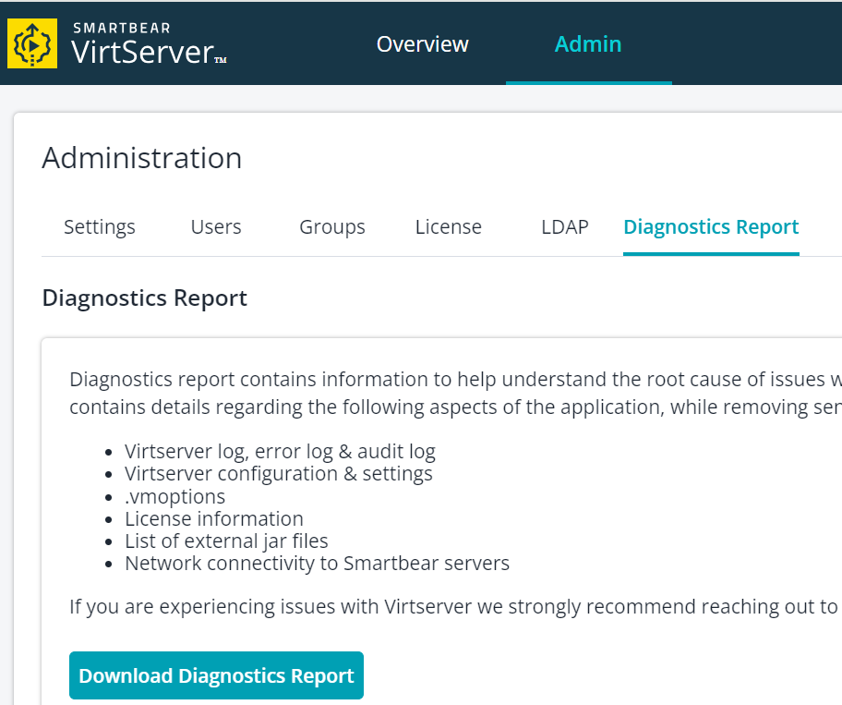Screen dimensions: 842x705
Task: Click 'Virtserver configuration & settings' item
Action: pyautogui.click(x=278, y=474)
